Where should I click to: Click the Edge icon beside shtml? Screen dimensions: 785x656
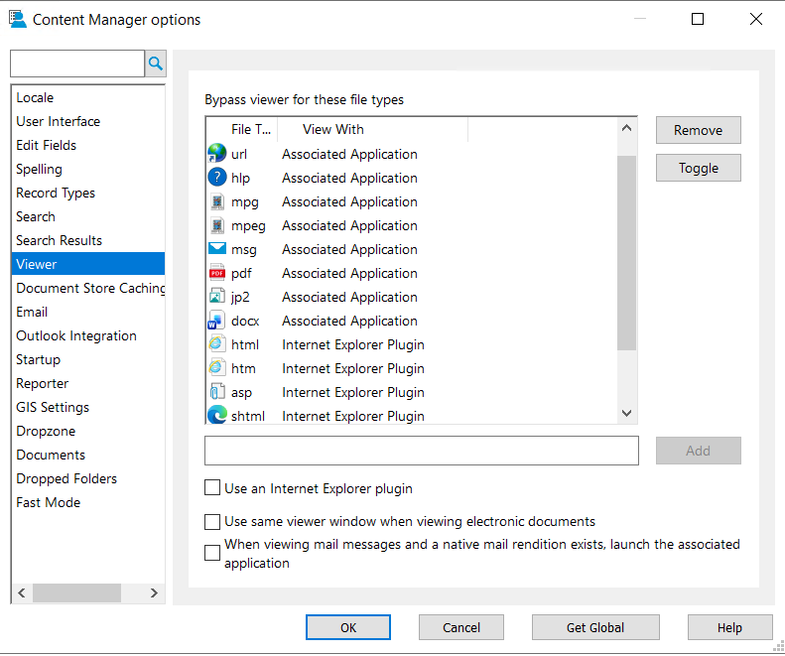216,415
